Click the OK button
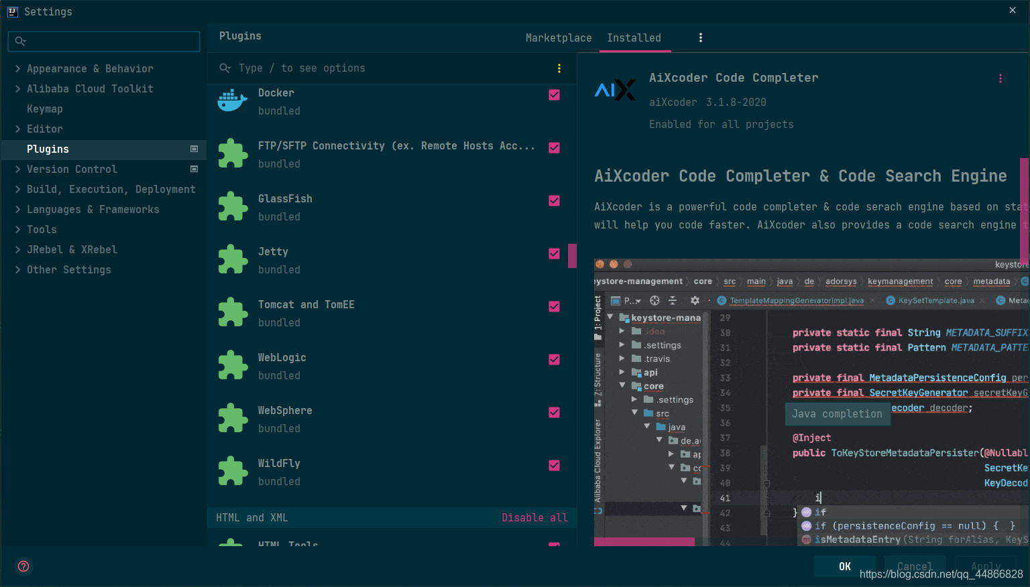The width and height of the screenshot is (1030, 587). pos(845,566)
